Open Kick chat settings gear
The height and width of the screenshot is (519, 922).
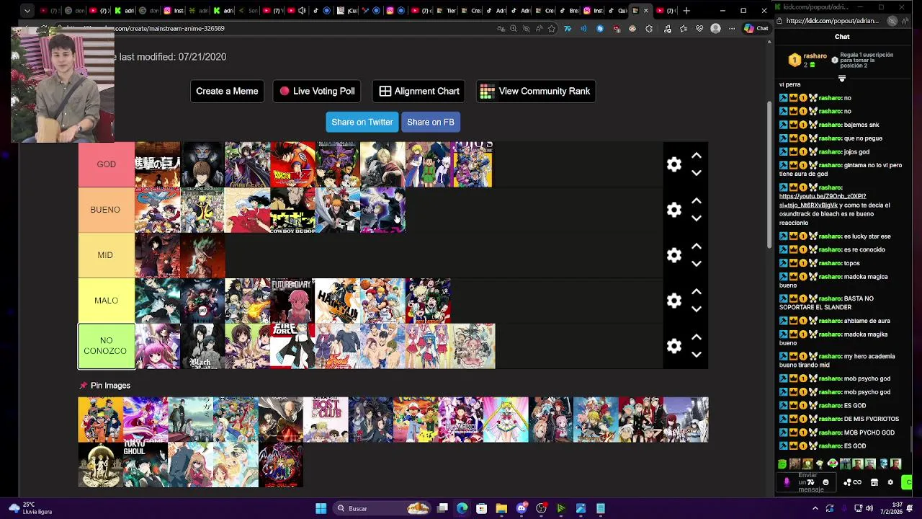(x=890, y=482)
